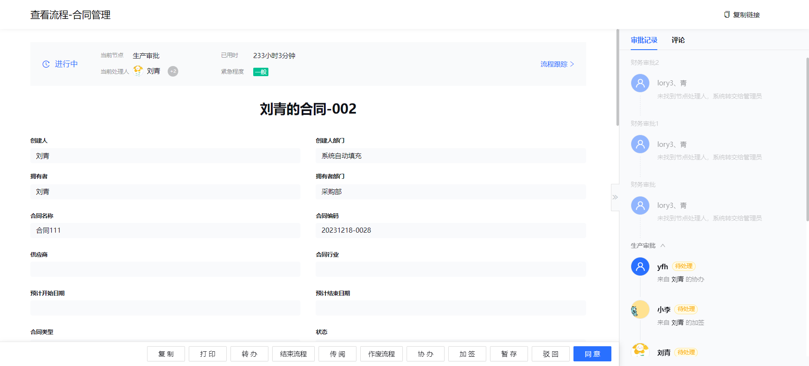This screenshot has height=366, width=809.
Task: Collapse the approval record side panel
Action: click(615, 197)
